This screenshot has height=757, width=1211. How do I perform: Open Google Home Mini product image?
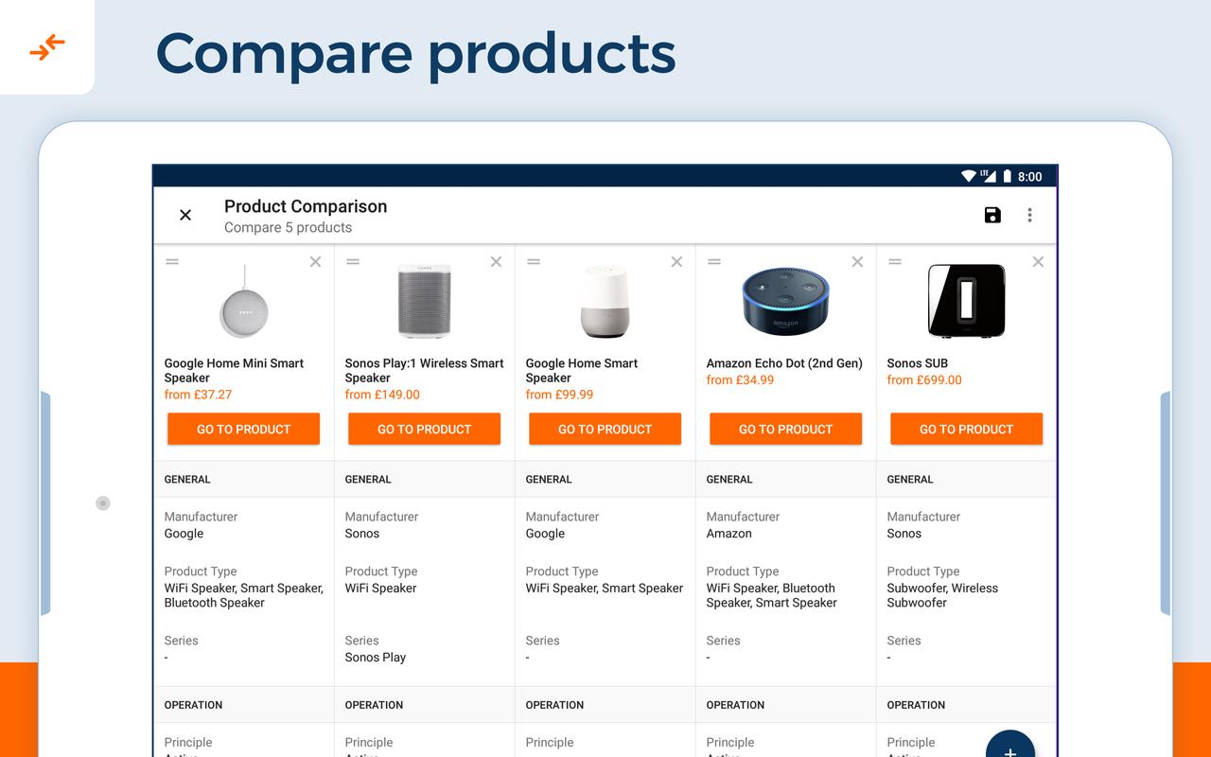click(x=244, y=301)
